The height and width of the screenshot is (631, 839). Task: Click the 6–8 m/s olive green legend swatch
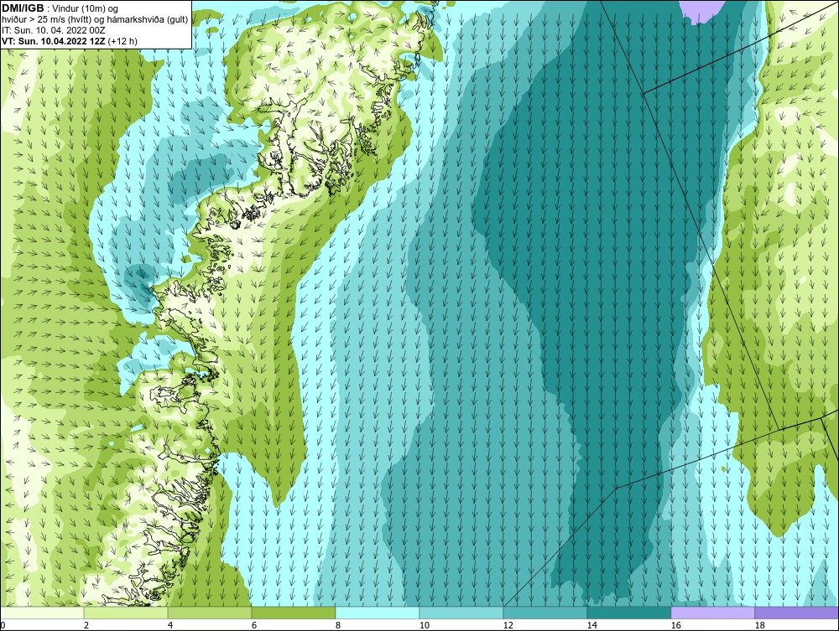[294, 613]
